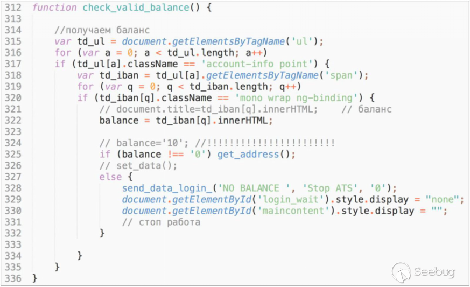Image resolution: width=470 pixels, height=287 pixels.
Task: Click the 'login_wait' string
Action: 292,199
